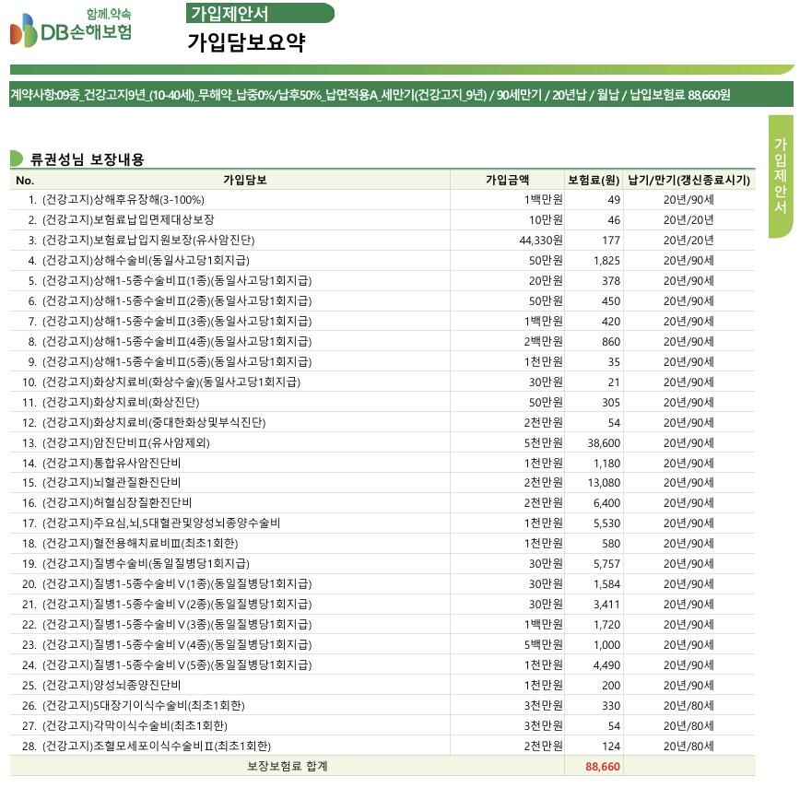This screenshot has width=800, height=788.
Task: Click the 가입금액 column header
Action: [508, 180]
